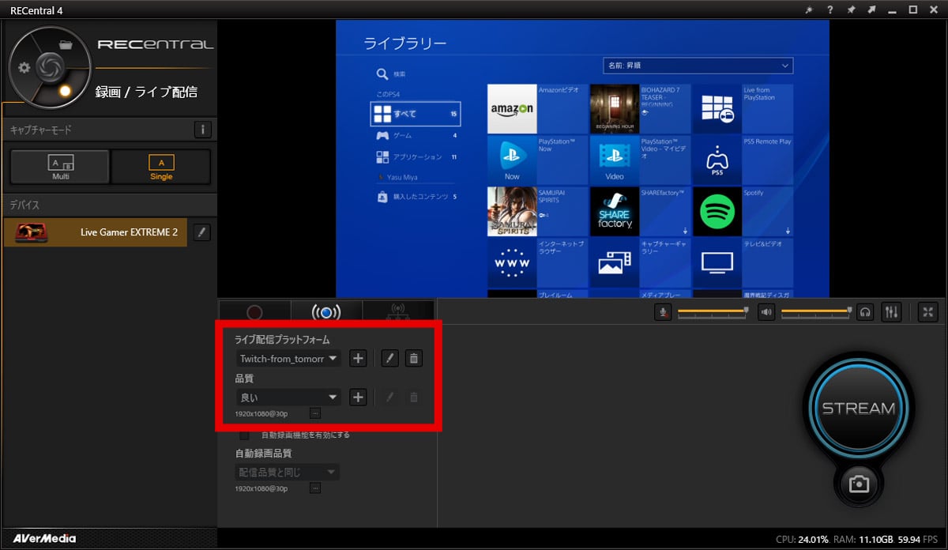Minimize the RECentral 4 window
The width and height of the screenshot is (948, 550).
click(x=892, y=9)
